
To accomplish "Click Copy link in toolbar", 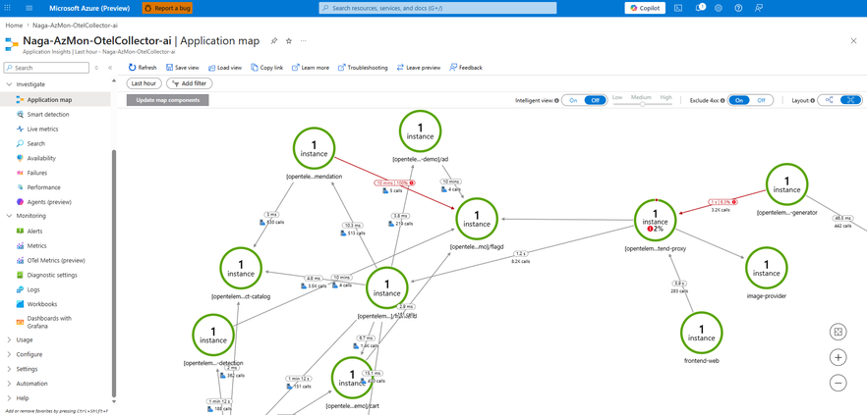I will 267,68.
